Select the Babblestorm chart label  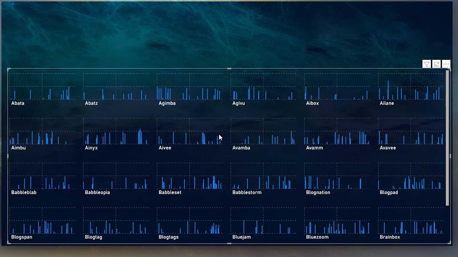[247, 192]
